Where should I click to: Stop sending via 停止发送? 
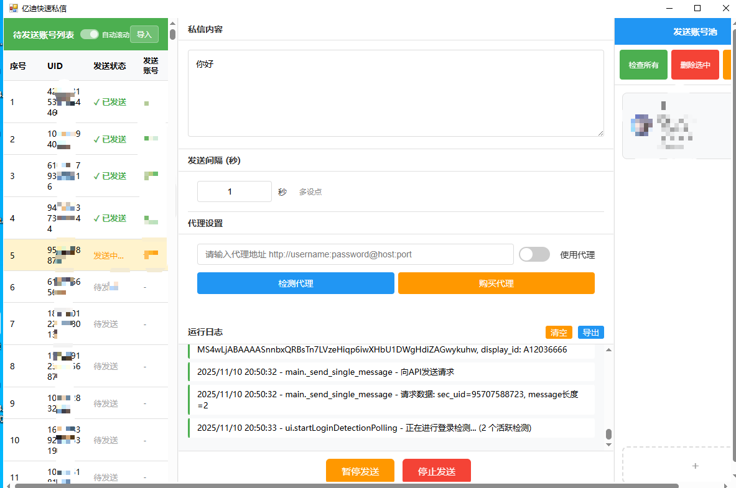tap(436, 471)
